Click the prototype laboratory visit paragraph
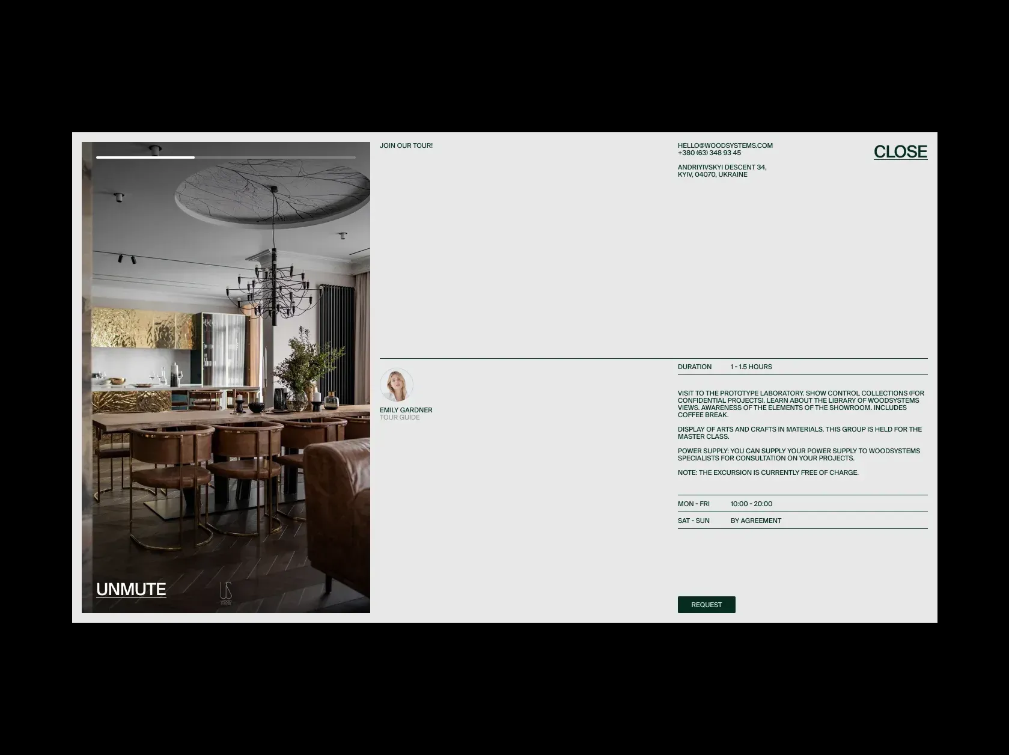This screenshot has width=1009, height=755. pos(800,404)
